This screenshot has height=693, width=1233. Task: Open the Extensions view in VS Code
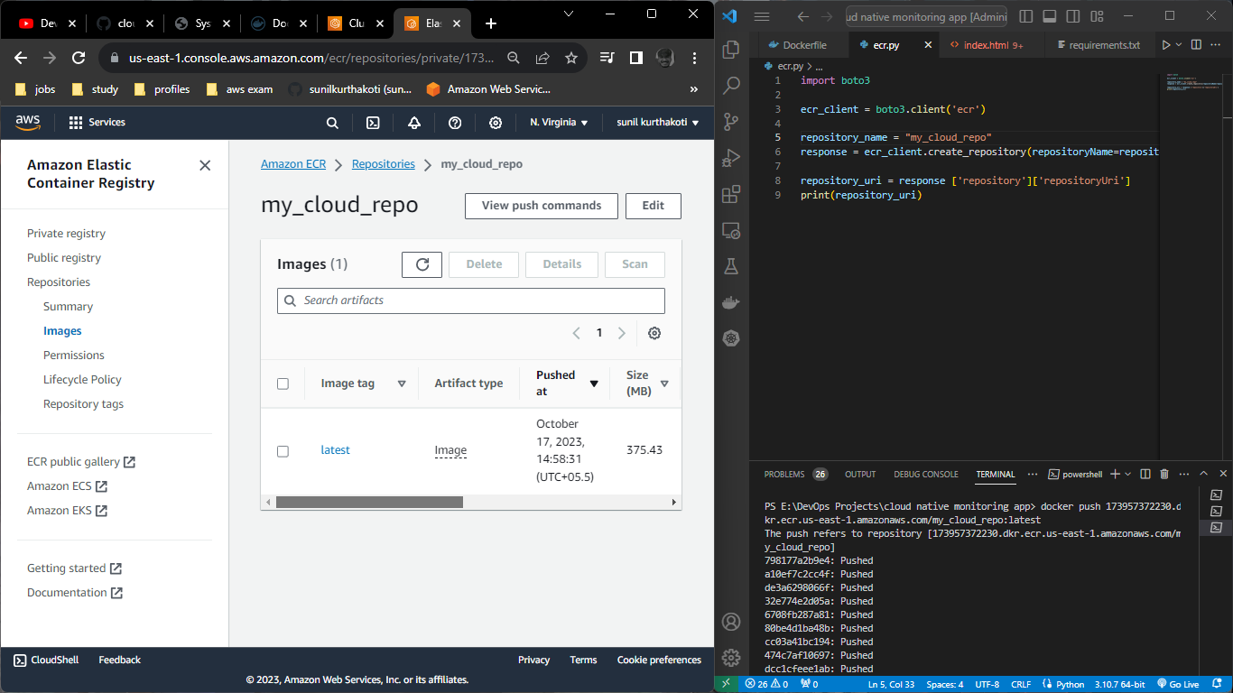(731, 195)
